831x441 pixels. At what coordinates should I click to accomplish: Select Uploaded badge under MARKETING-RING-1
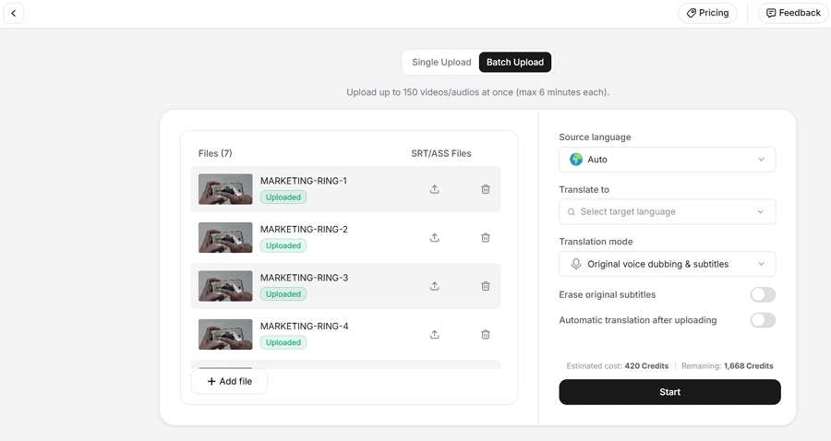coord(283,197)
